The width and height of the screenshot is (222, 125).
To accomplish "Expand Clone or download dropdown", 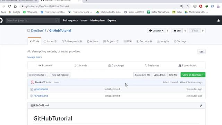I will [193, 75].
